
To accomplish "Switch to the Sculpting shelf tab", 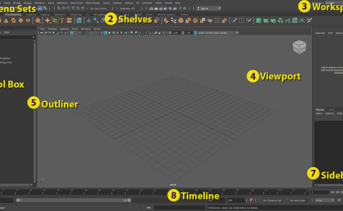I will (31, 14).
